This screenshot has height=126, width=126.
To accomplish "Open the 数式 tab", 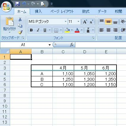I will [86, 12].
